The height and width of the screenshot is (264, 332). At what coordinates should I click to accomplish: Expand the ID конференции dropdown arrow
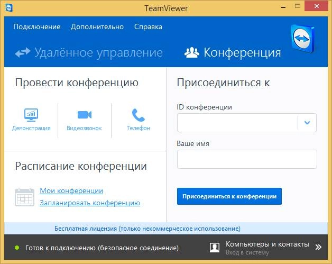307,122
